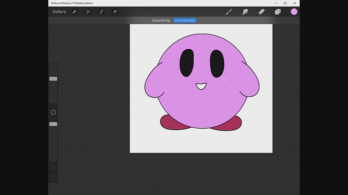Select the Smudge tool

[245, 12]
